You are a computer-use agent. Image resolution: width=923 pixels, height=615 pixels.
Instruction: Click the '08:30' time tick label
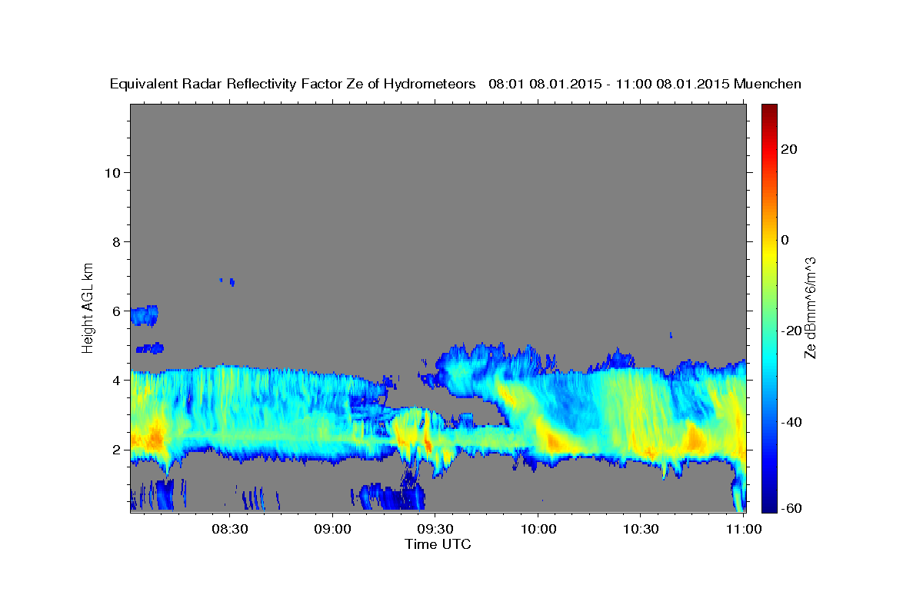(229, 529)
